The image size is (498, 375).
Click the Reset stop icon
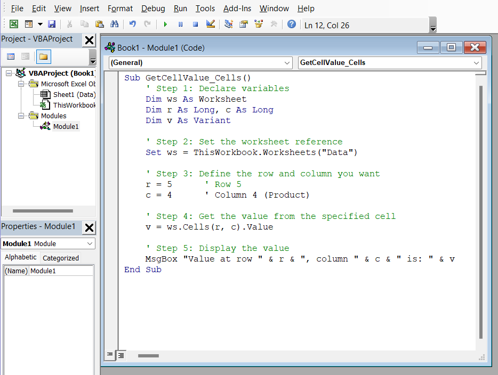click(x=195, y=25)
